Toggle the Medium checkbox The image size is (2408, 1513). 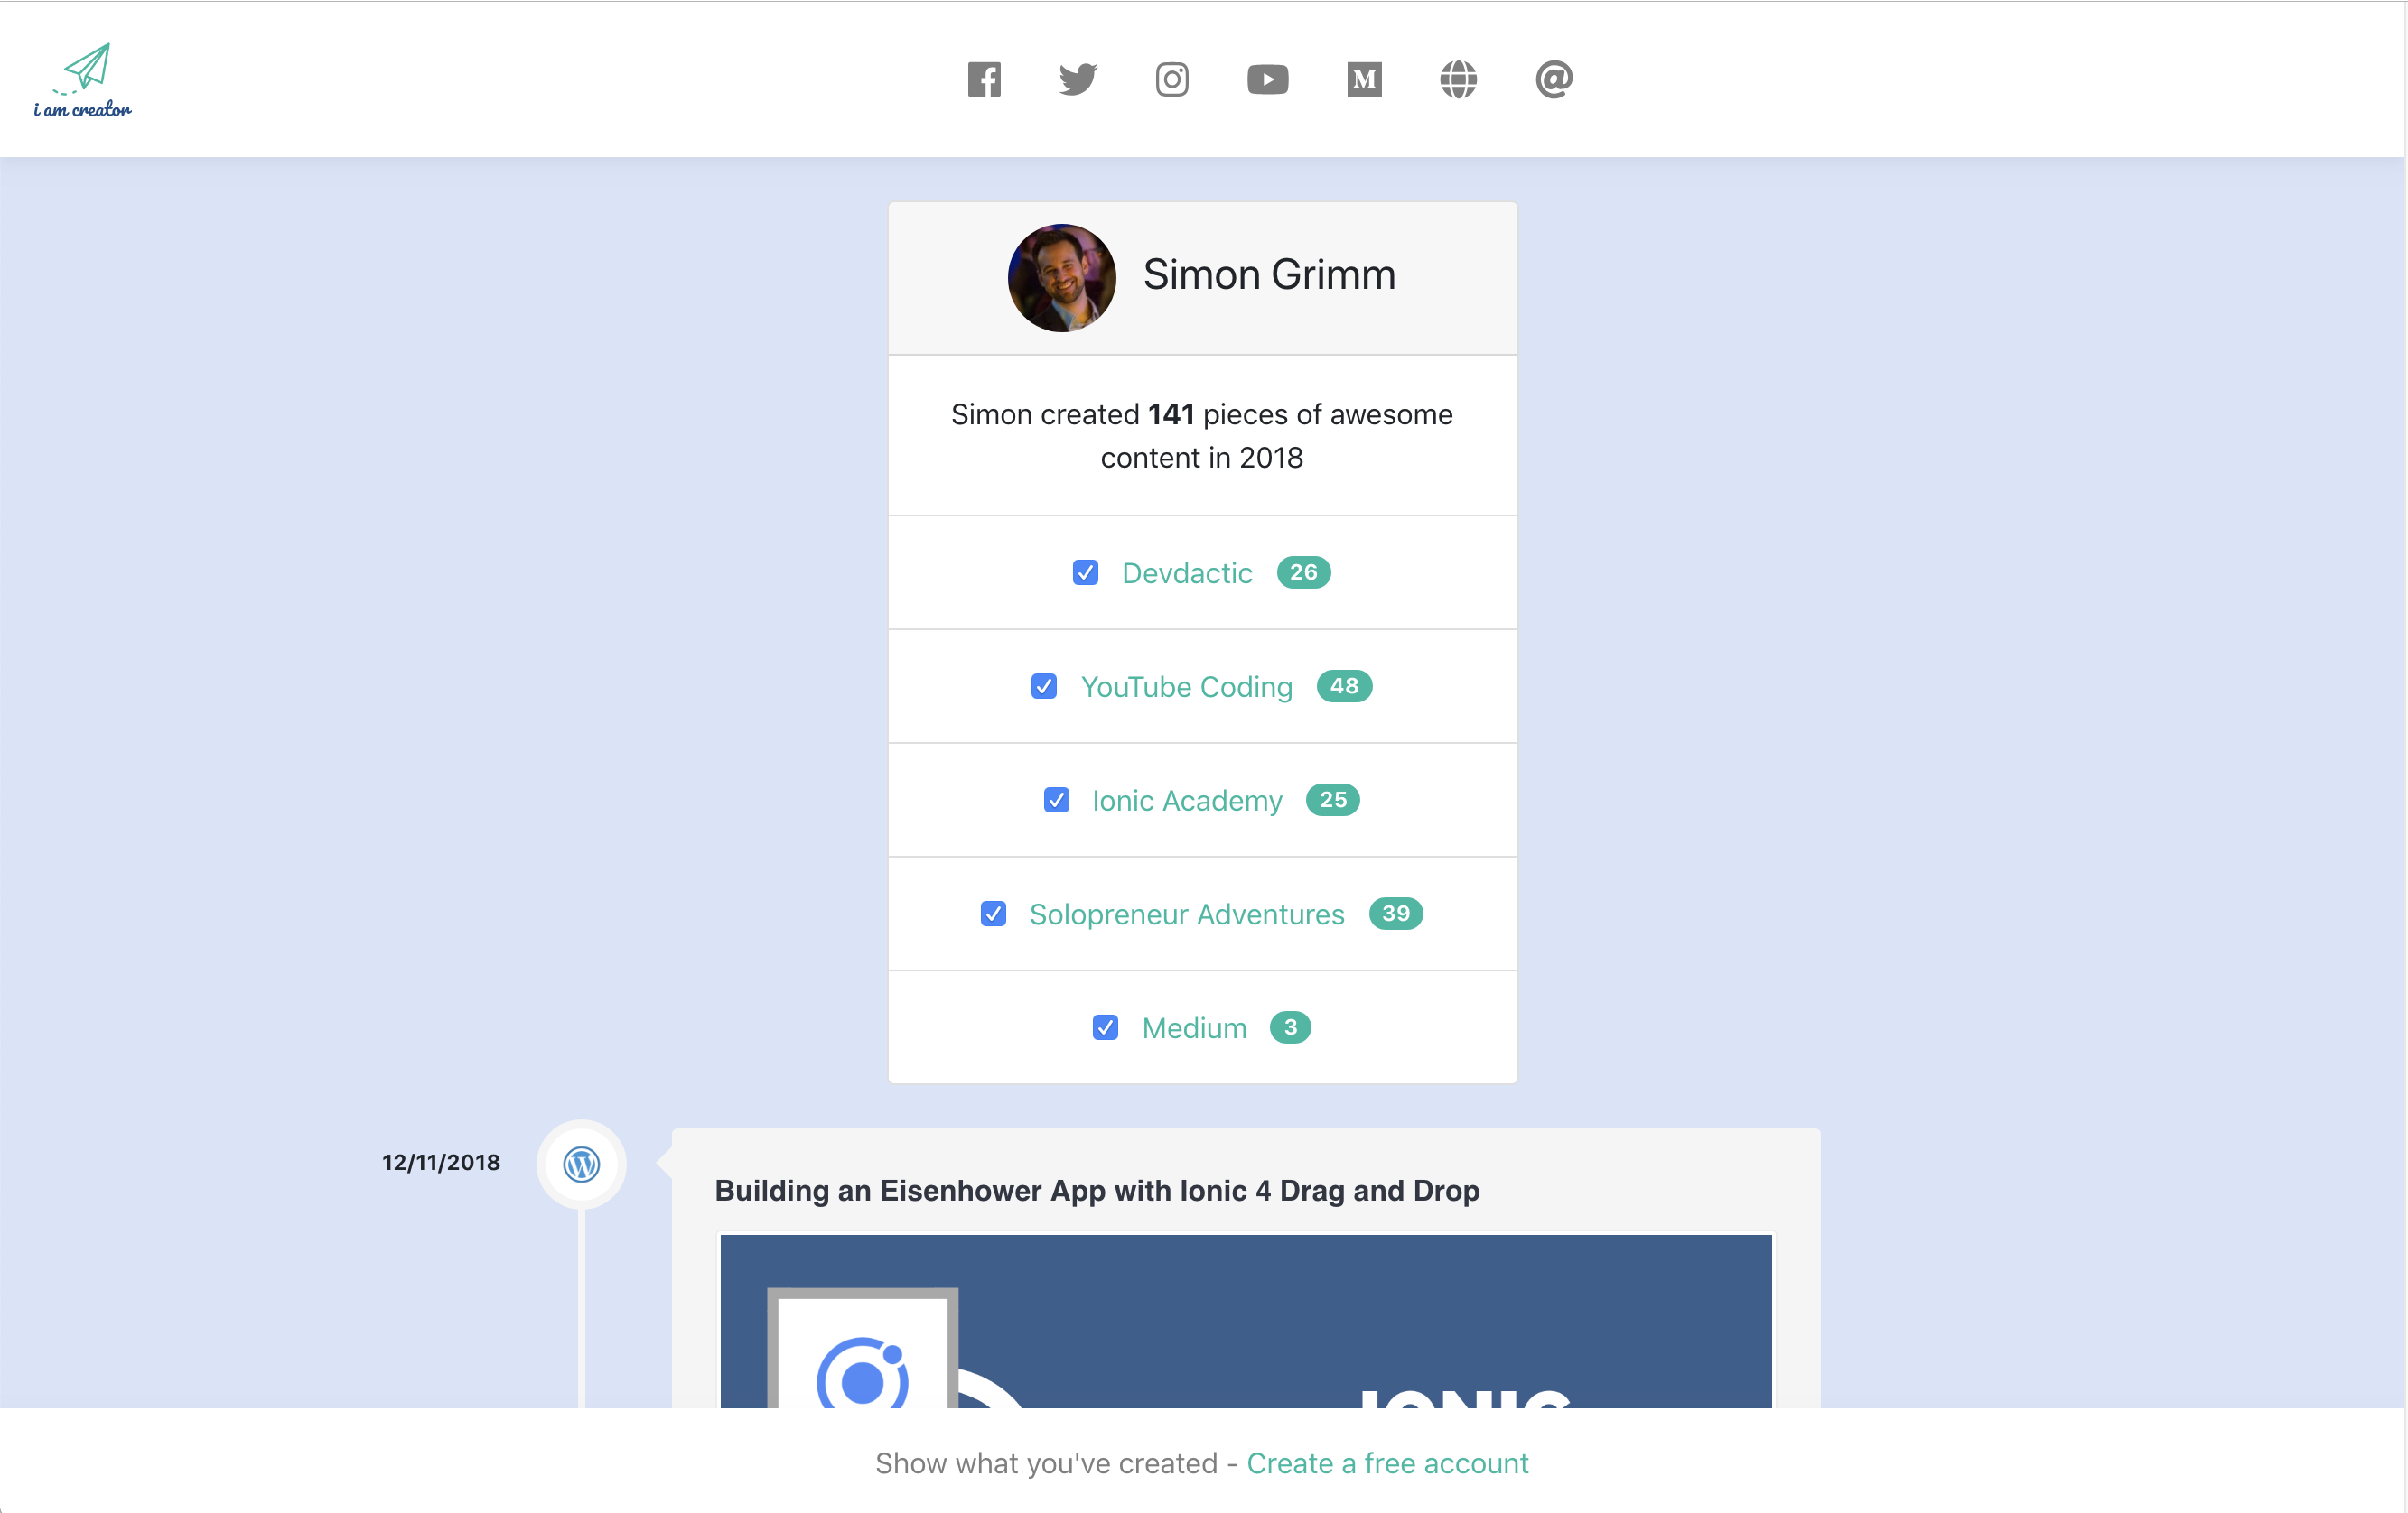(x=1105, y=1028)
